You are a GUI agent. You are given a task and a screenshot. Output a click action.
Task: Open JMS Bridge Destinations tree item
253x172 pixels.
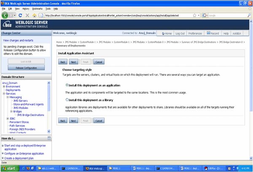click(x=31, y=115)
